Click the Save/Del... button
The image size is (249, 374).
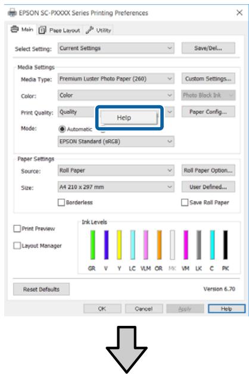[208, 48]
